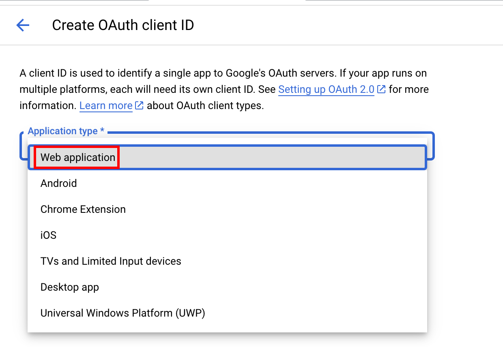Click the external-link icon after Setting up OAuth 2.0
This screenshot has width=503, height=347.
pyautogui.click(x=381, y=89)
